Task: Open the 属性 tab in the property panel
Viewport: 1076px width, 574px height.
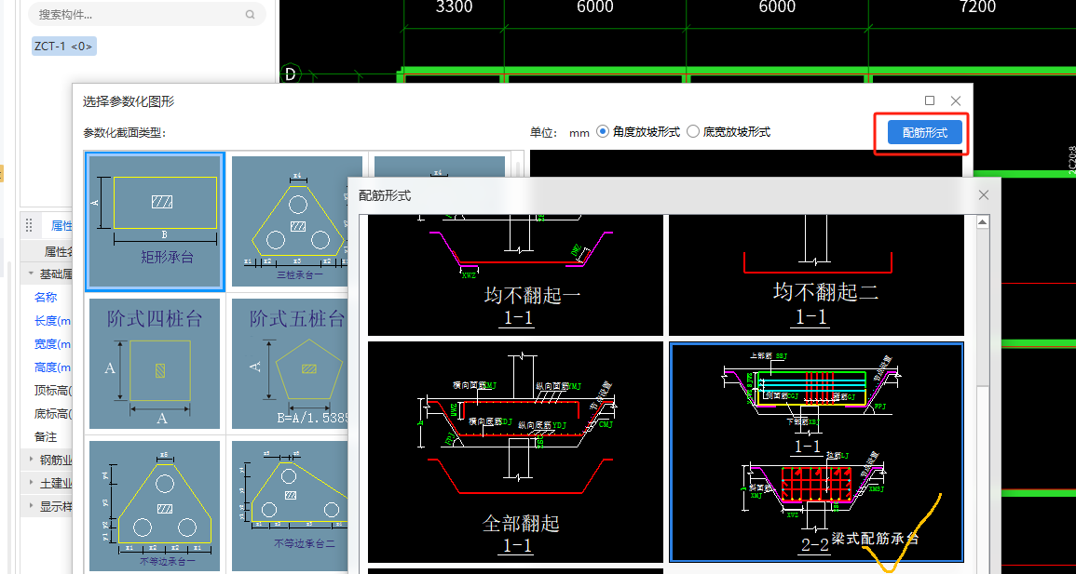Action: [x=61, y=225]
